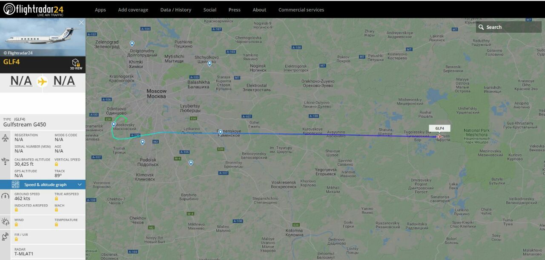Click the chevron on the graph bar

(x=80, y=184)
